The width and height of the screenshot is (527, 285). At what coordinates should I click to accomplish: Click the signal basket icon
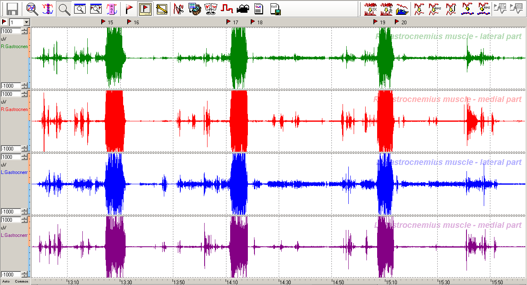(194, 9)
